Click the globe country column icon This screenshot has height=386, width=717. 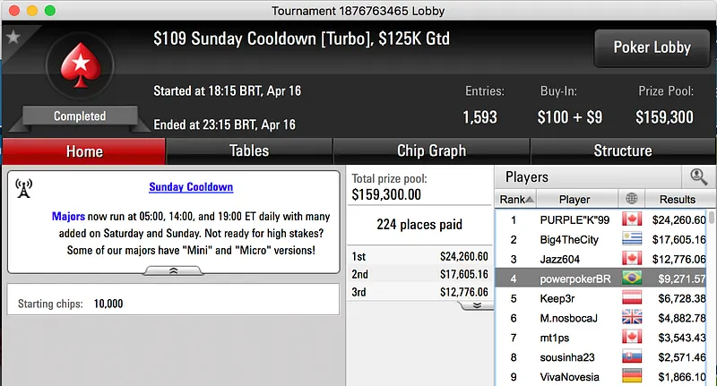[632, 199]
